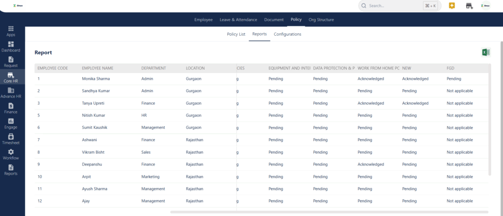
Task: Open the Document tab
Action: click(x=274, y=20)
